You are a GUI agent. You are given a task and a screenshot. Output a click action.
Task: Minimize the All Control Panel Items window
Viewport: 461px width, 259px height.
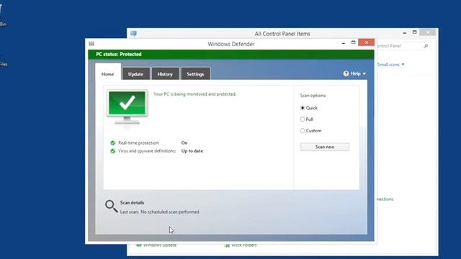pos(405,32)
